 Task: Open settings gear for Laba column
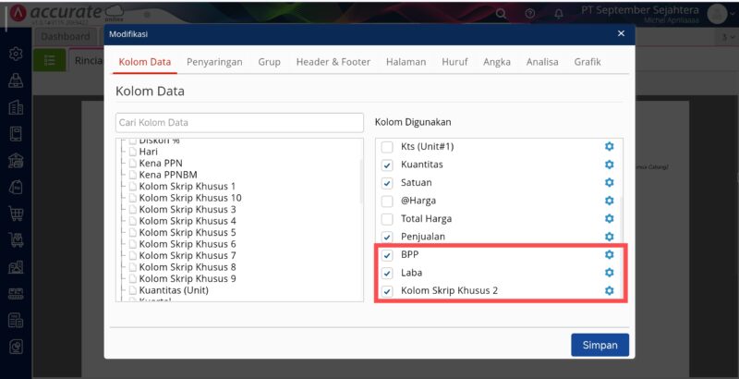pyautogui.click(x=609, y=273)
